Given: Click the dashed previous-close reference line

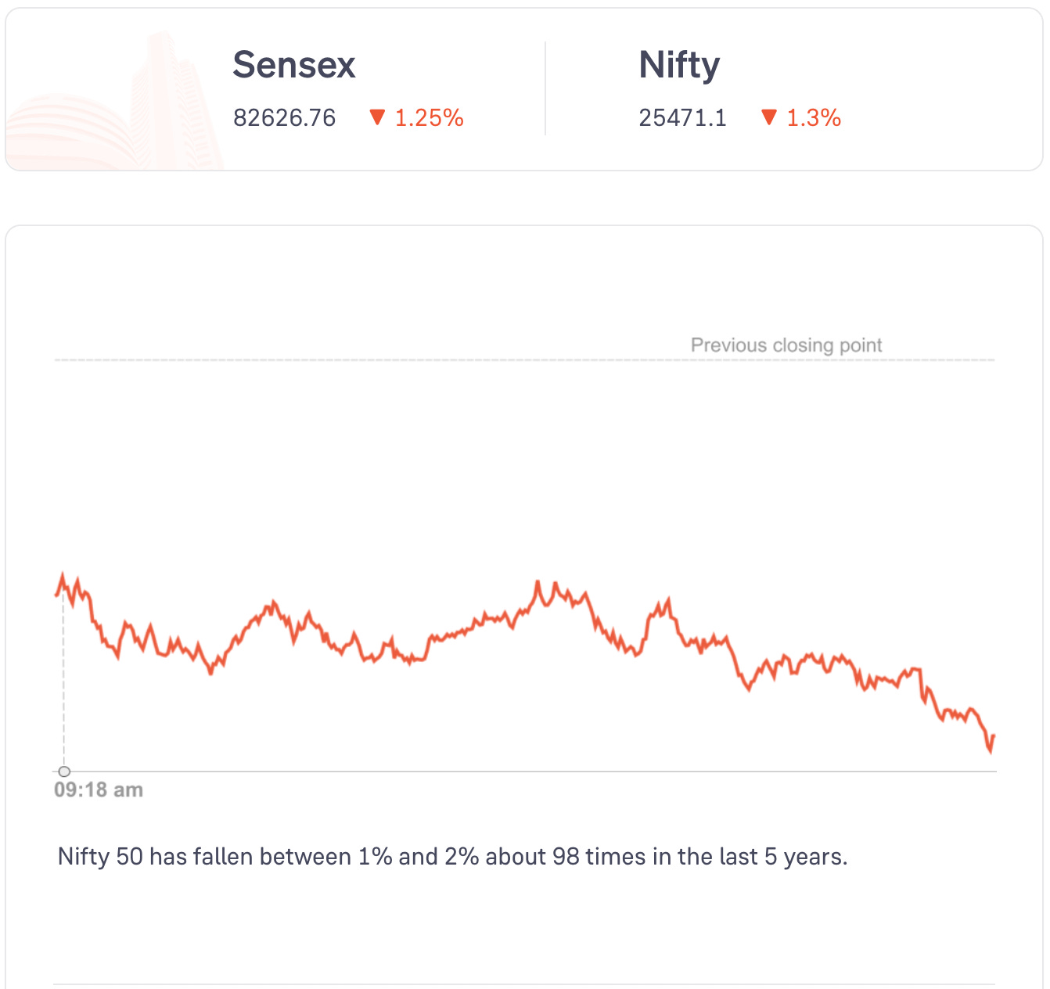Looking at the screenshot, I should coord(391,360).
